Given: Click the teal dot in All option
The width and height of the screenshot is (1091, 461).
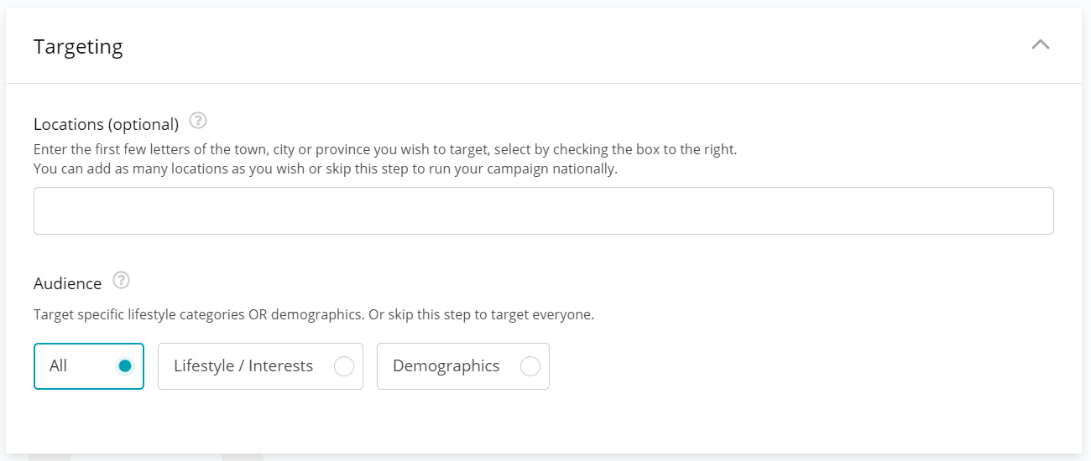Looking at the screenshot, I should (125, 366).
